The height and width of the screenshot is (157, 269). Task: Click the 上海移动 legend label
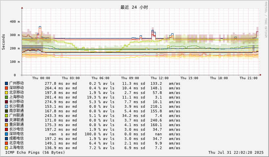16,97
